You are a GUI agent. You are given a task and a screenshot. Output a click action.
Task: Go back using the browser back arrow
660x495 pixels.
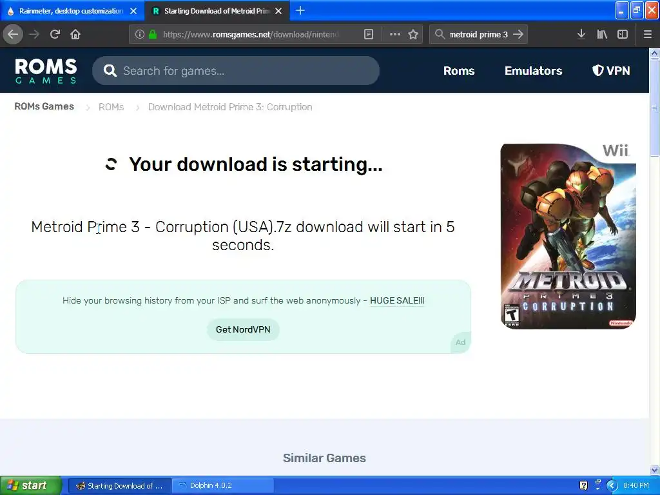[x=13, y=35]
